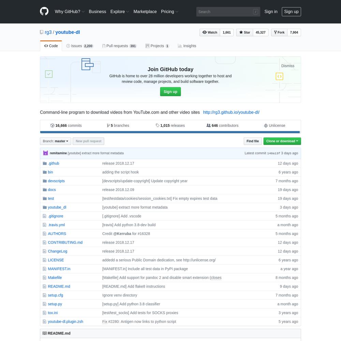The height and width of the screenshot is (341, 341).
Task: Open the 45,327 stargazers count
Action: point(261,32)
